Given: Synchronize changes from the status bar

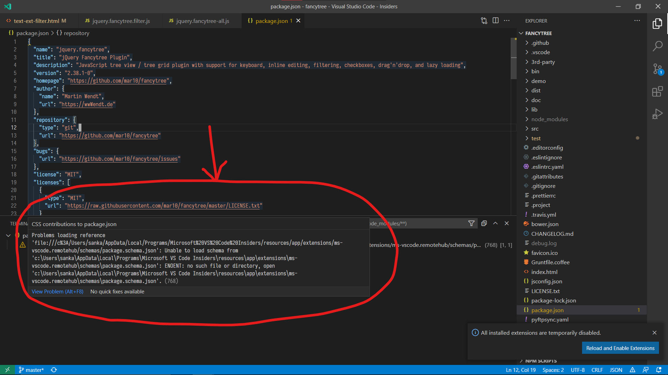Looking at the screenshot, I should (x=54, y=370).
